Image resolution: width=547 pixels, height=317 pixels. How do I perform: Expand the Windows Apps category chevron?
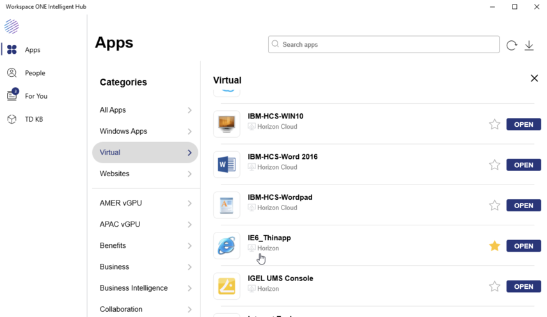click(x=189, y=131)
